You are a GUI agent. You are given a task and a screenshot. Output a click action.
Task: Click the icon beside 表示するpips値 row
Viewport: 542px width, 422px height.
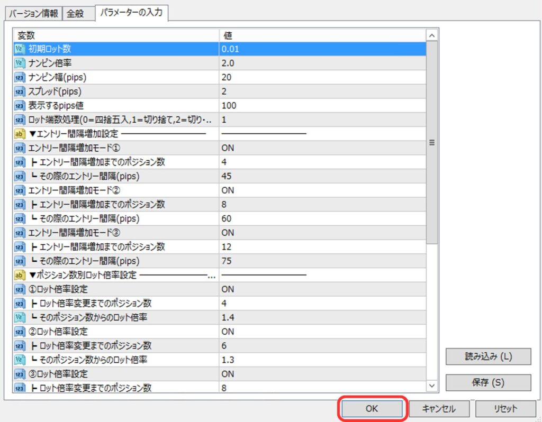[x=20, y=106]
